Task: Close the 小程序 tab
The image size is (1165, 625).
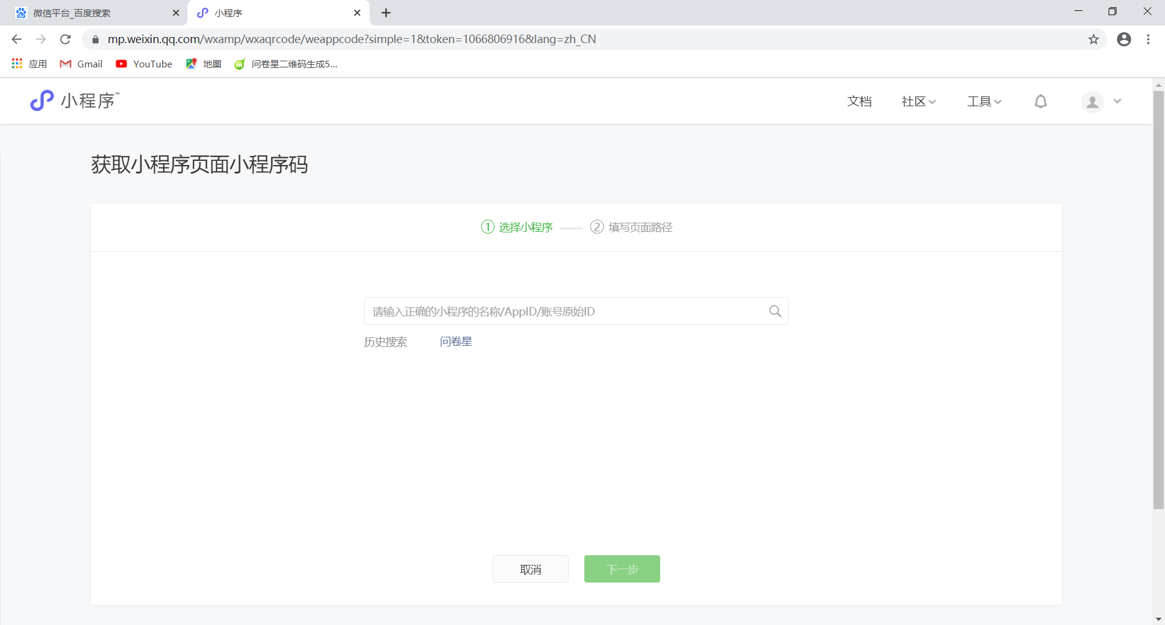Action: pyautogui.click(x=357, y=13)
